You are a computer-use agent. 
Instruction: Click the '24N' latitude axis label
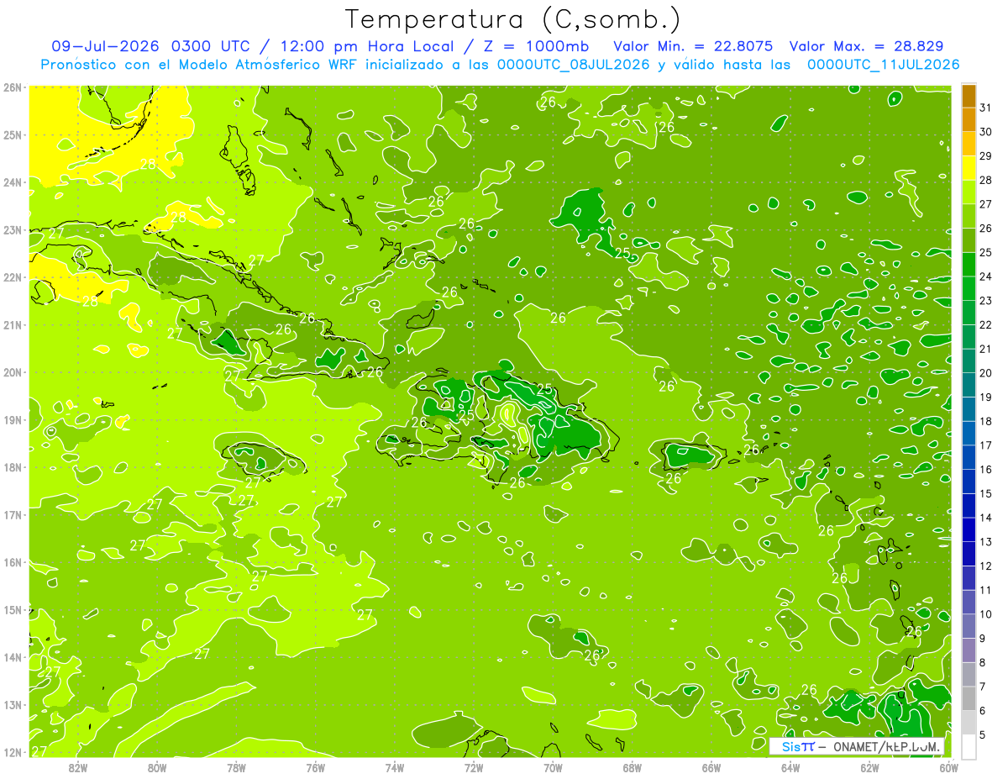point(12,182)
